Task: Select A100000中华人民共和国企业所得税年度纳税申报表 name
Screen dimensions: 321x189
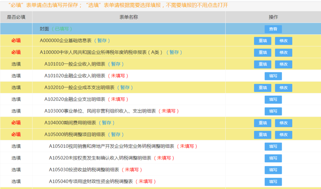Action: (101, 52)
